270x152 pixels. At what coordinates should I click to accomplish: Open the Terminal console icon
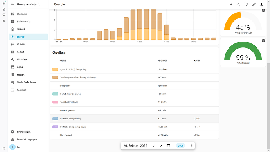tap(13, 90)
